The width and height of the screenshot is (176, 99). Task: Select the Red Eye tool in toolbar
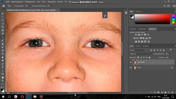pyautogui.click(x=2, y=37)
